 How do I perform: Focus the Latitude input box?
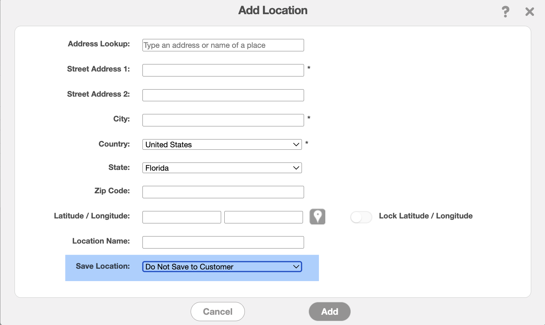pyautogui.click(x=182, y=217)
